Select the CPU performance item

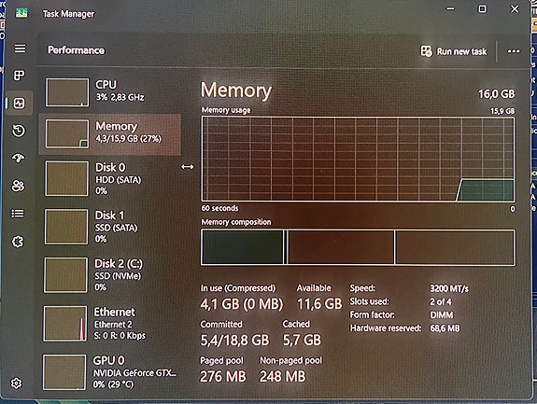(109, 92)
